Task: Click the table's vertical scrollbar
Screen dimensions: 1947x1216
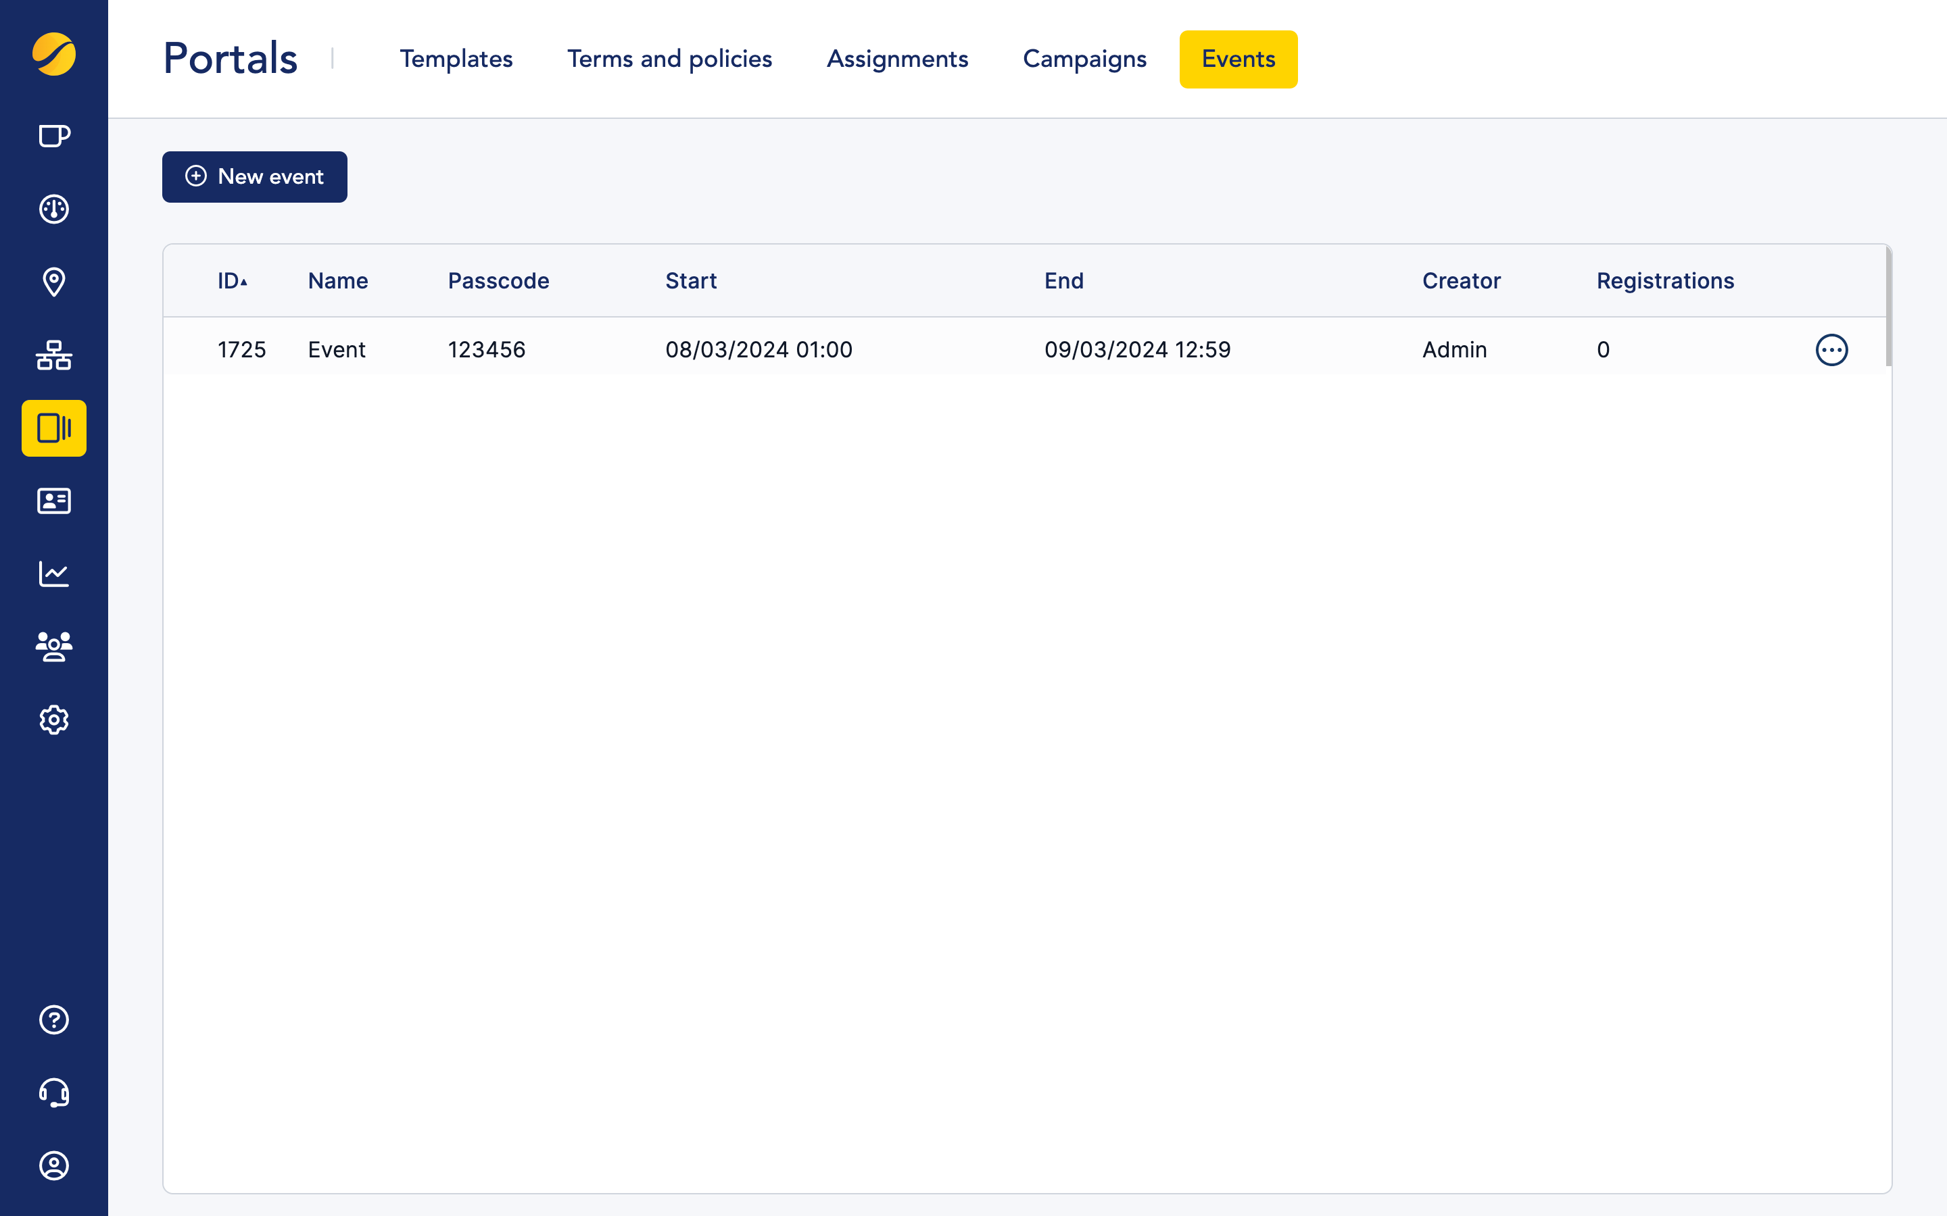Action: 1888,305
